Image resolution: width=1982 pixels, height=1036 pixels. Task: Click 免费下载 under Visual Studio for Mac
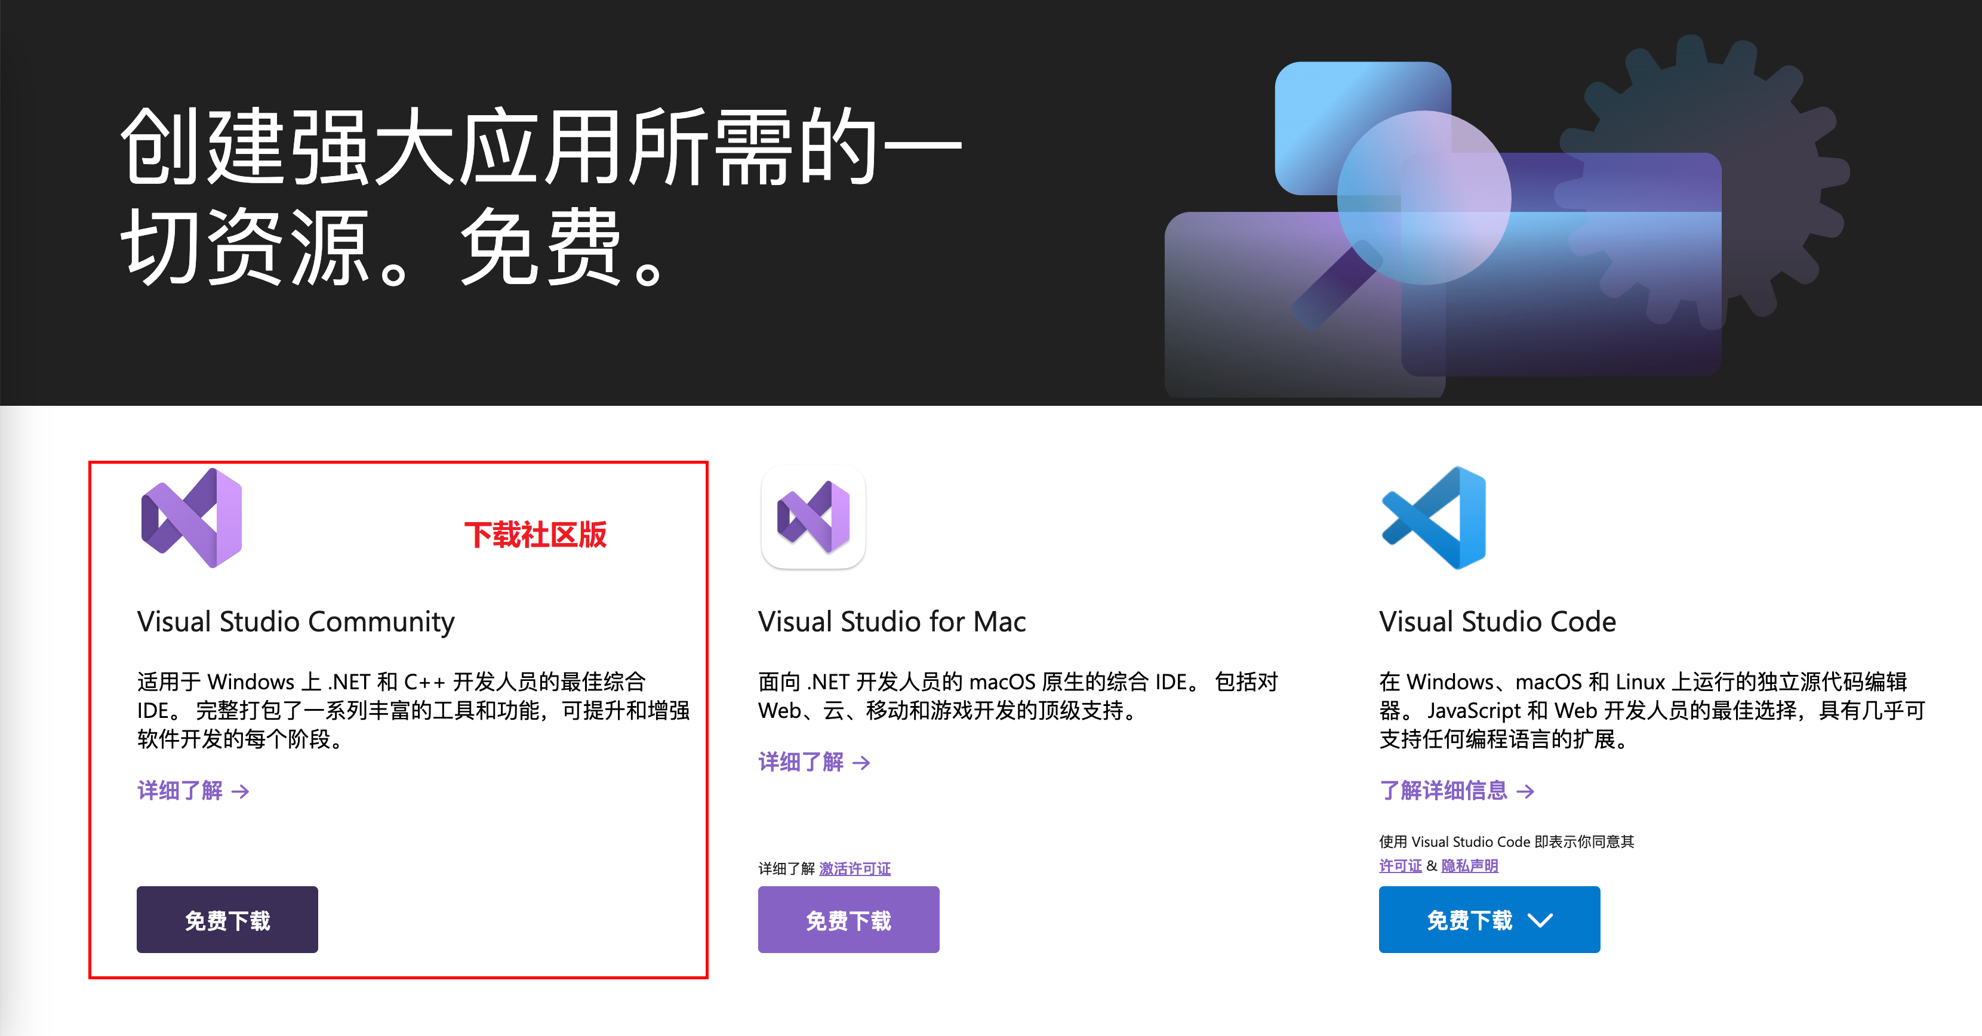tap(848, 918)
